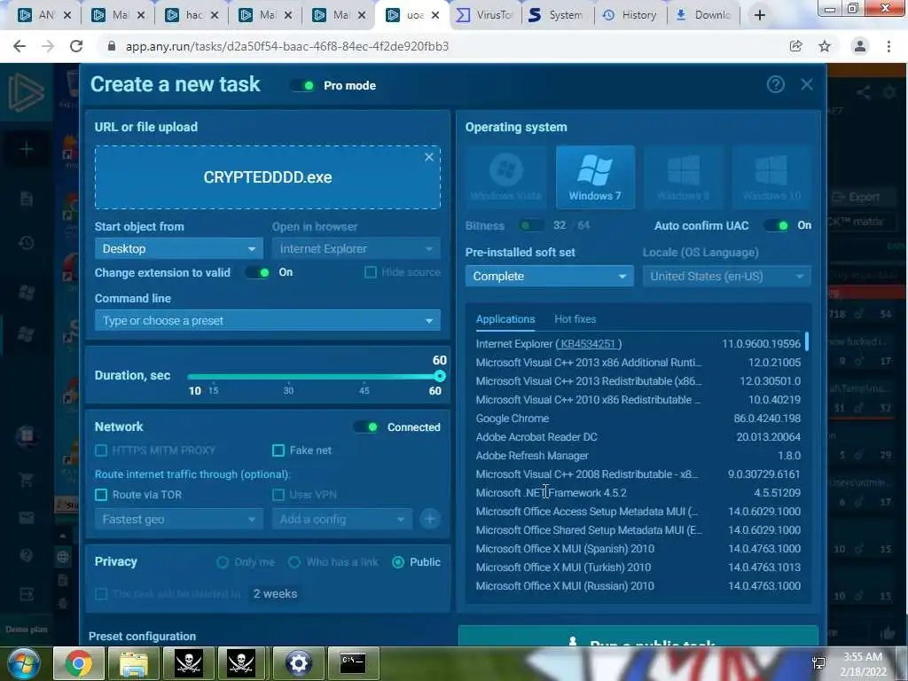This screenshot has height=681, width=908.
Task: Switch to Applications tab
Action: (x=505, y=319)
